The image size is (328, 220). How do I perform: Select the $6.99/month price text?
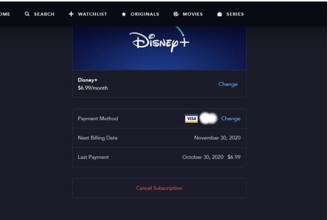click(x=93, y=88)
